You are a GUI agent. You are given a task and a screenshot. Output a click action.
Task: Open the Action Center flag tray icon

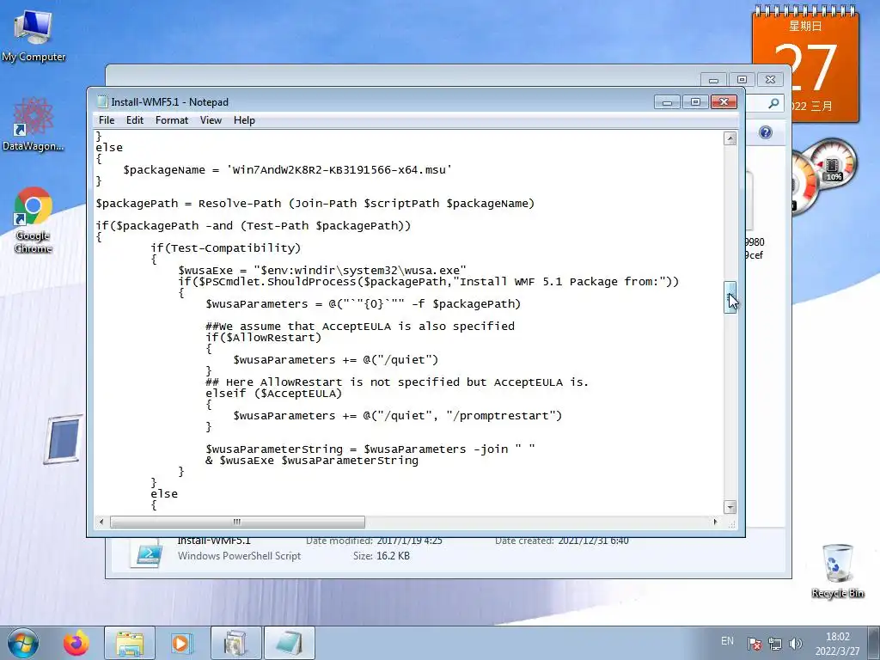tap(755, 643)
